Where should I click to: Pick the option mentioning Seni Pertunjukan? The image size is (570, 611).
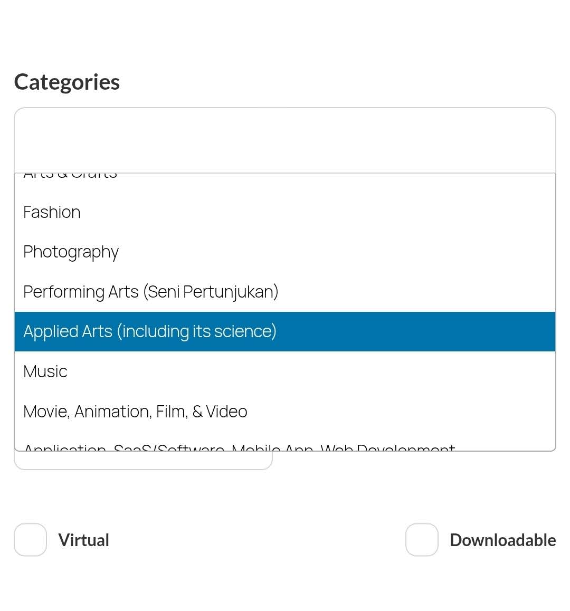tap(150, 292)
